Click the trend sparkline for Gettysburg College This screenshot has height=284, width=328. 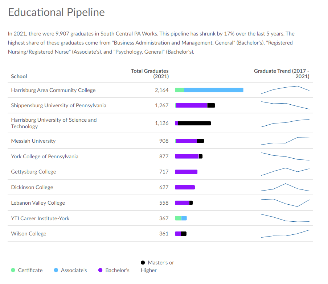coord(285,172)
